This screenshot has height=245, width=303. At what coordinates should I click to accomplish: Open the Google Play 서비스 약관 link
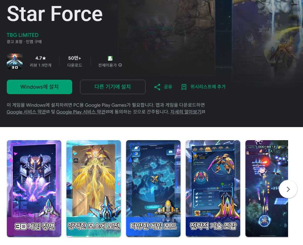point(81,112)
